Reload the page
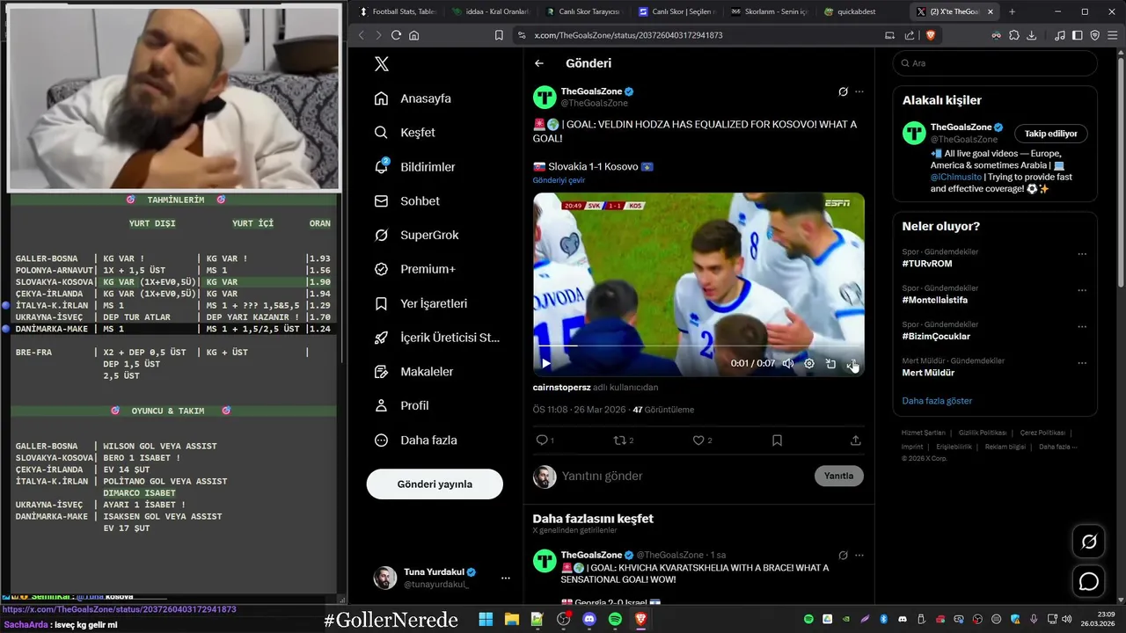Screen dimensions: 1126x633 [x=396, y=35]
